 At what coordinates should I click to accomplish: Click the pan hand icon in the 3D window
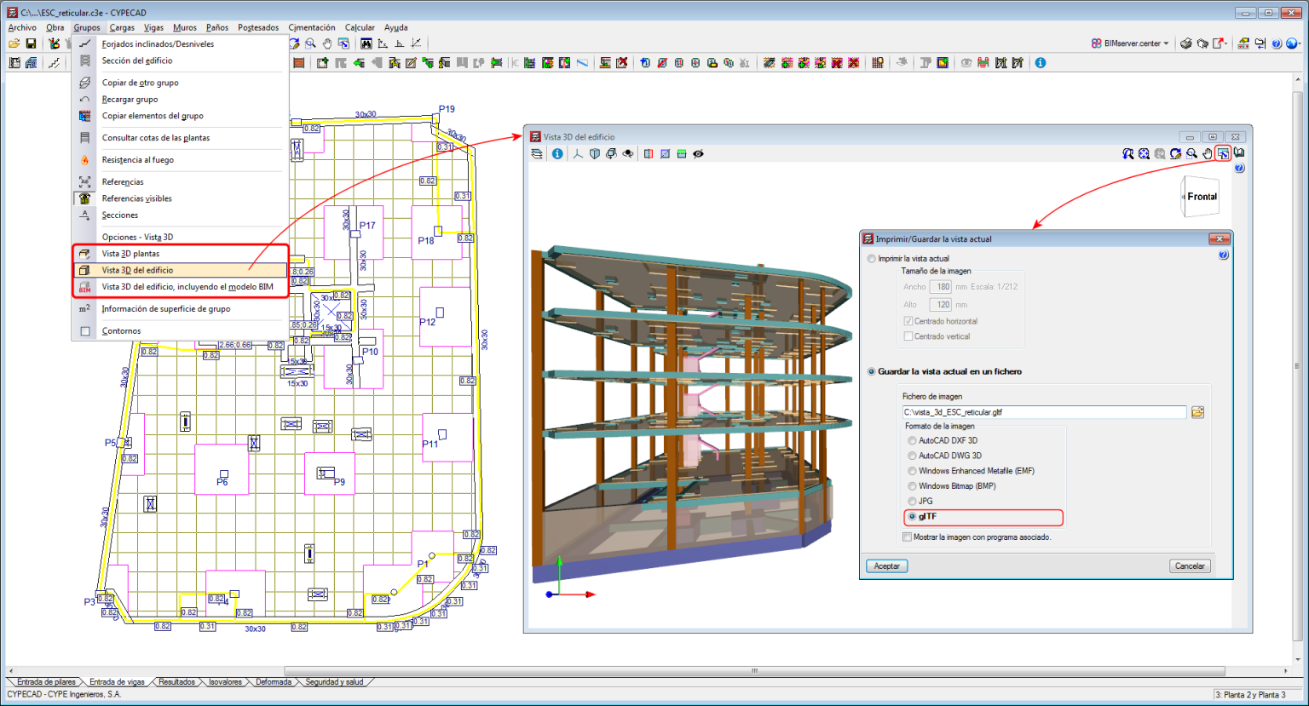[1207, 153]
